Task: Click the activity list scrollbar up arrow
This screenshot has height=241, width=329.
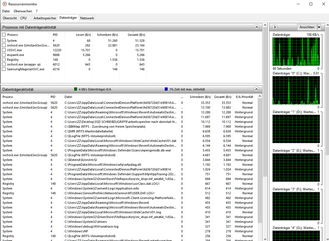Action: [260, 96]
